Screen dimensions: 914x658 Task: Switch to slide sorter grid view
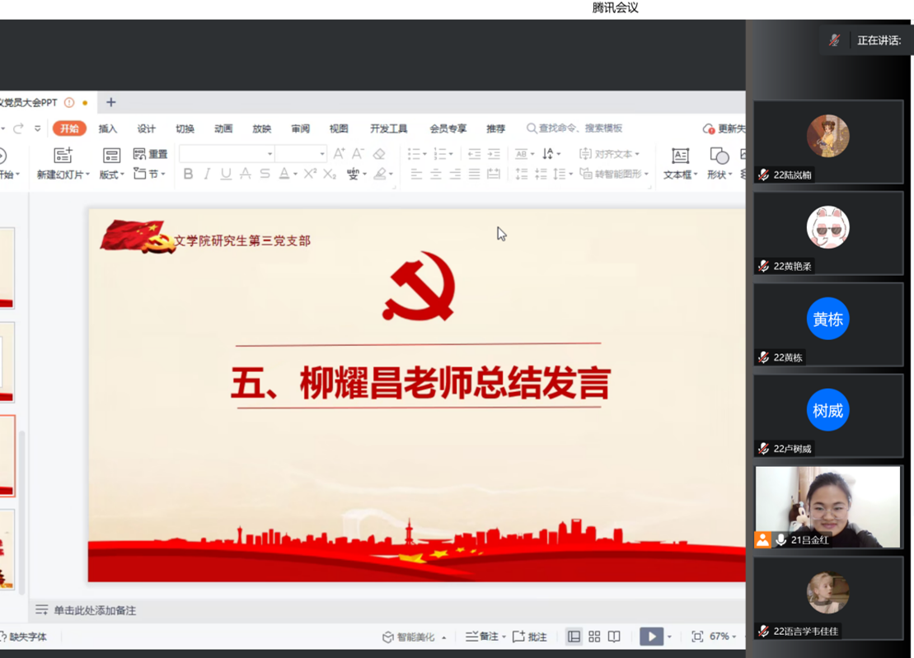[594, 637]
